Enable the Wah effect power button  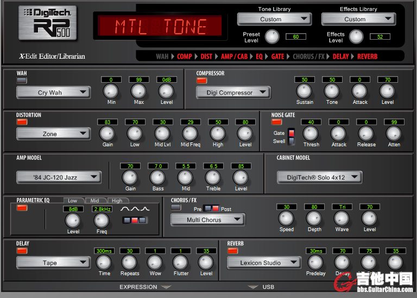[x=22, y=80]
